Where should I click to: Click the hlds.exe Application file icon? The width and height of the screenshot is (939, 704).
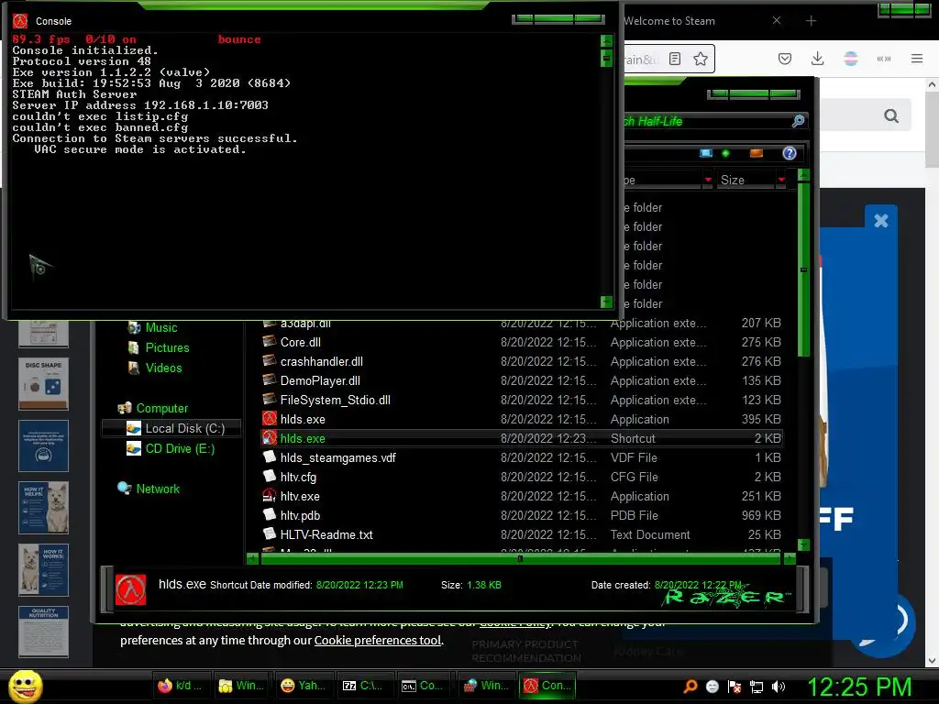click(270, 418)
